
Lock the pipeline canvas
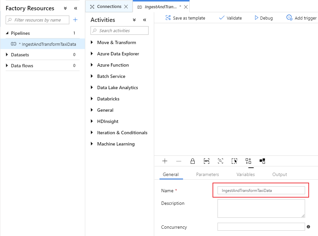193,161
